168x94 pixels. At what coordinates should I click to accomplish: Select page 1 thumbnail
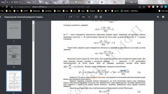tap(14, 30)
